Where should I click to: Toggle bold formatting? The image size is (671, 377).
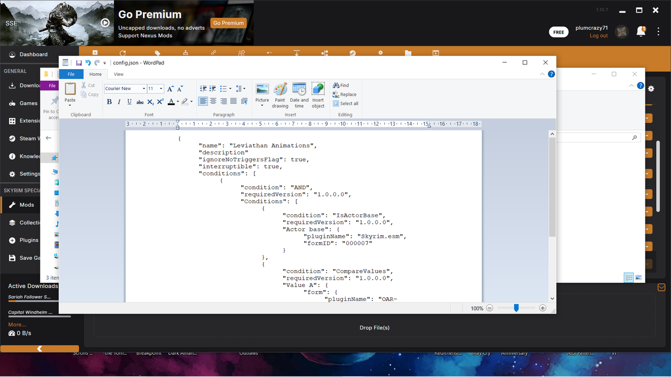109,102
